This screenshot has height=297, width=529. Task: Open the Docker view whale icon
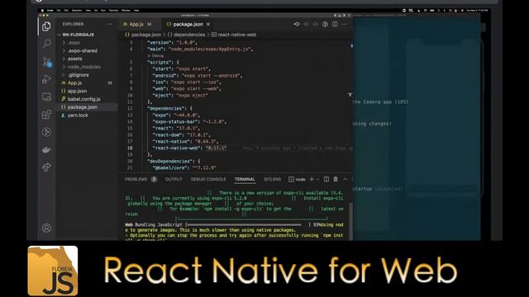point(46,149)
